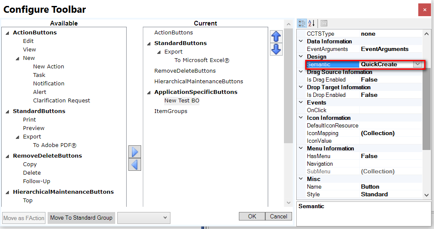Select Print in Available tree
The height and width of the screenshot is (229, 434).
coord(29,119)
